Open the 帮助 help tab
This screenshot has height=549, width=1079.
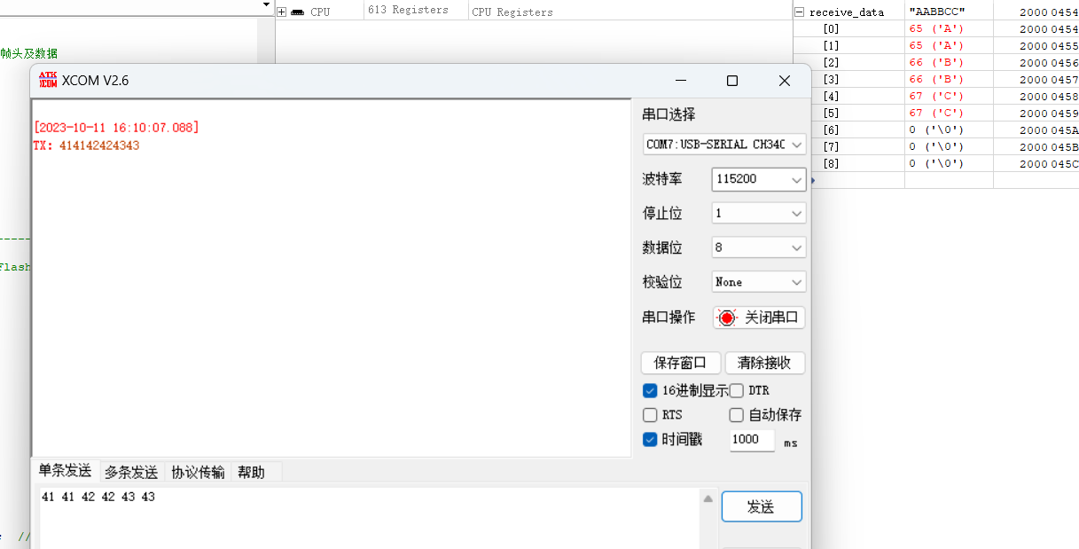click(x=251, y=473)
